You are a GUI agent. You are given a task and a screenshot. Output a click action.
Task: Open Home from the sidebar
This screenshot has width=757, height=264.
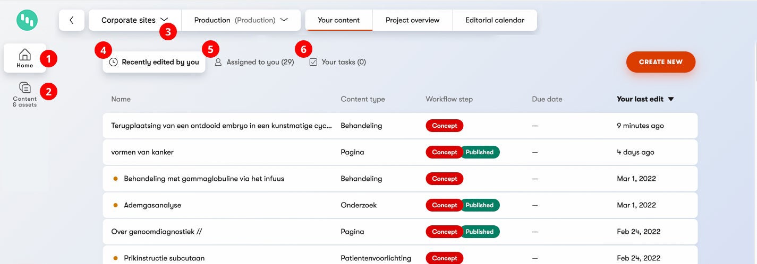click(24, 58)
